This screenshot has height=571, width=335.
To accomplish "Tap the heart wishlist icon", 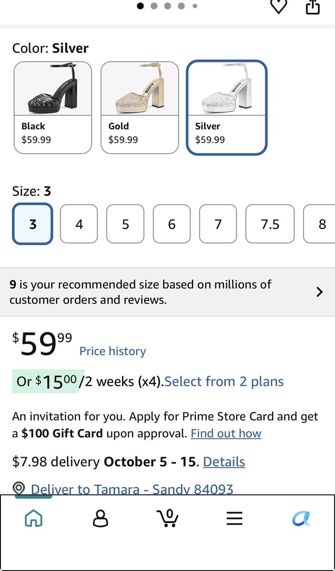I will click(x=279, y=6).
